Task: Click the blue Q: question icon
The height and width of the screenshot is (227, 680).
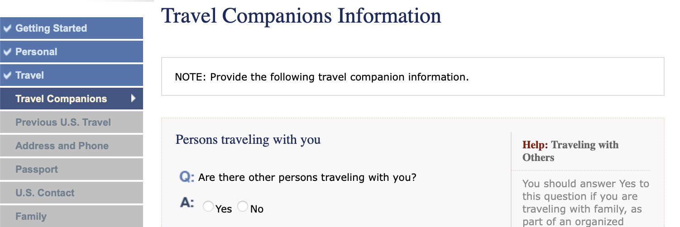Action: (x=187, y=177)
